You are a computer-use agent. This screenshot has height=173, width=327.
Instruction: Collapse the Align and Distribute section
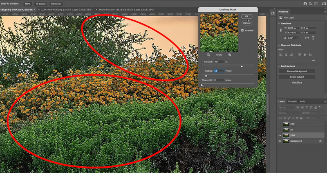point(279,45)
